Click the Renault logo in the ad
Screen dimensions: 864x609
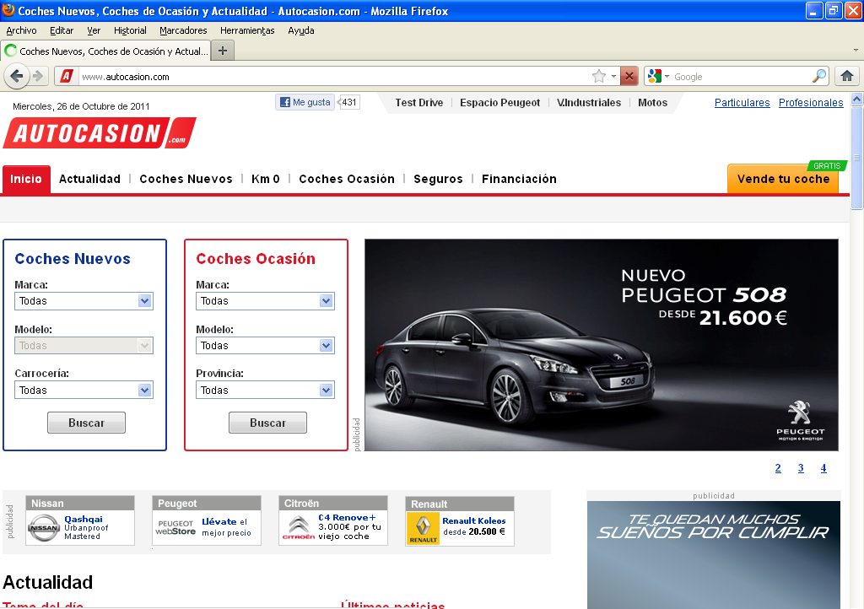pos(424,529)
